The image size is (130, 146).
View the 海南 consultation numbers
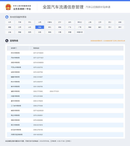click(x=90, y=27)
